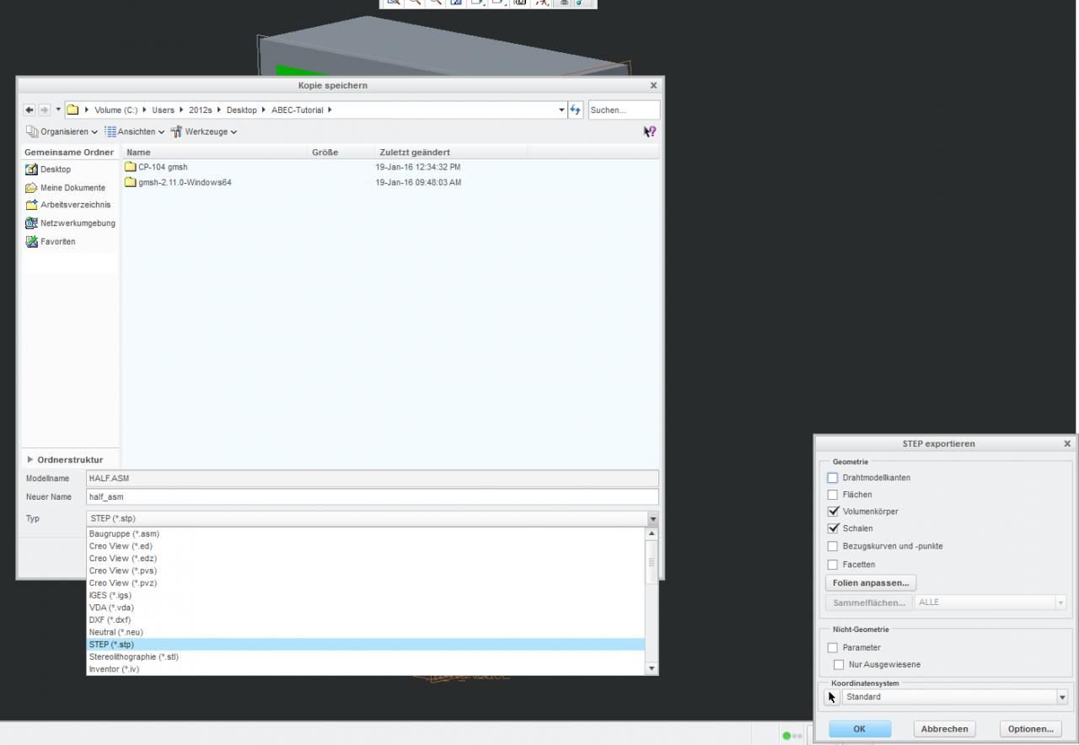Click the context help cursor icon
Viewport: 1079px width, 745px height.
pyautogui.click(x=649, y=131)
